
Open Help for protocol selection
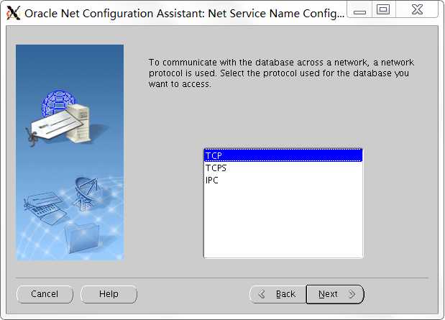pos(109,294)
